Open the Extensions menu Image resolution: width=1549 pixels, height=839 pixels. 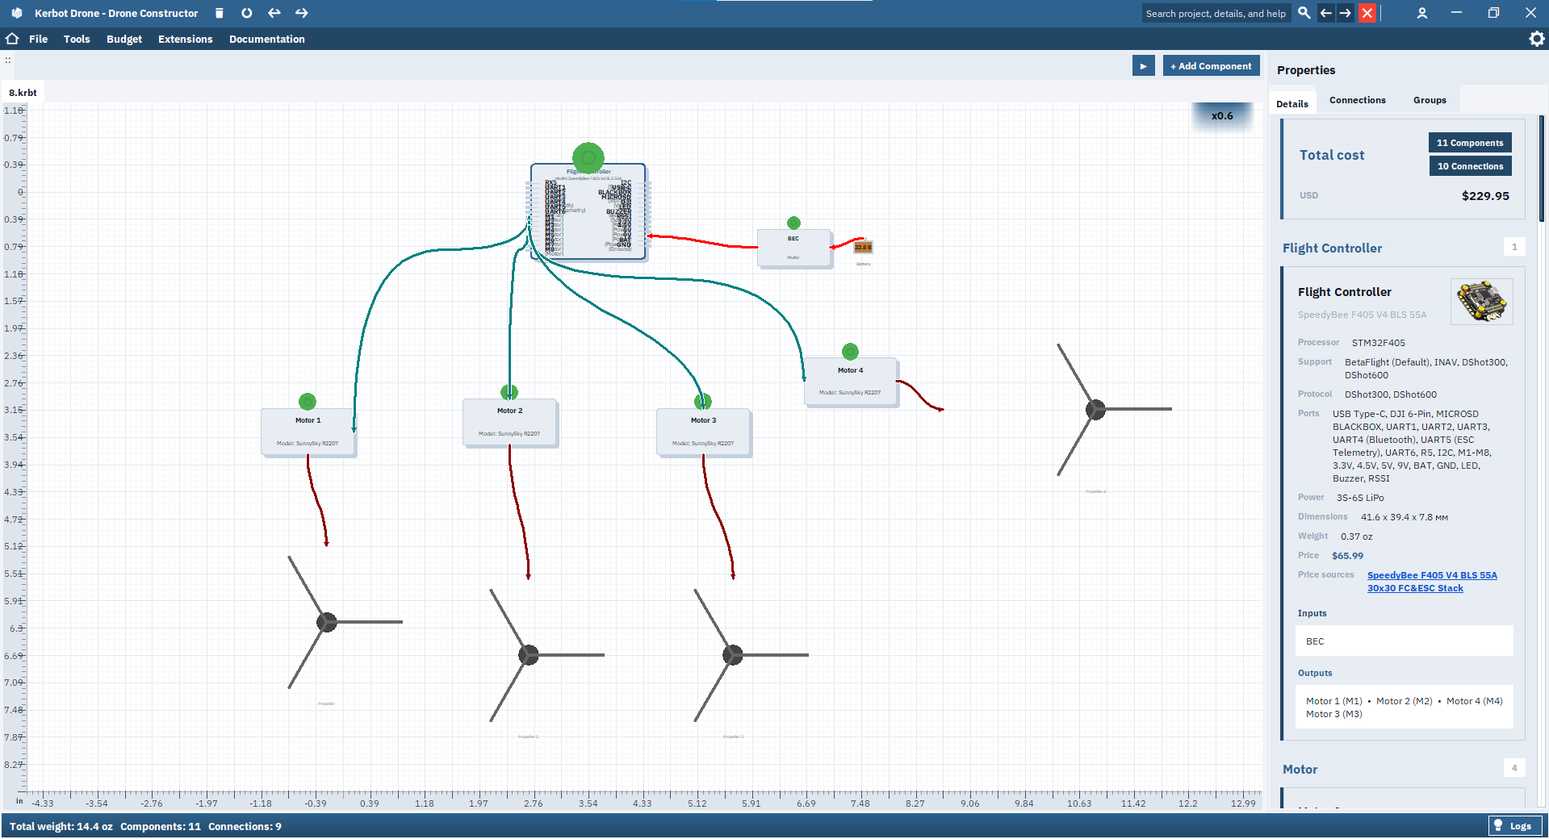[x=185, y=39]
